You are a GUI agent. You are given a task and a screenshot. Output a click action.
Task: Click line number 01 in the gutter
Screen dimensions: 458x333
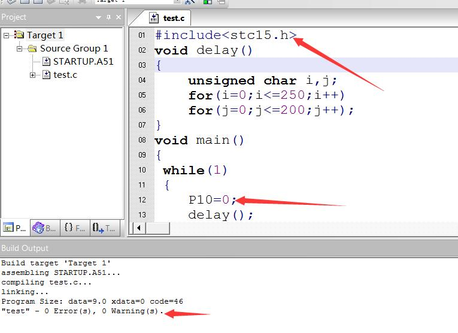[142, 35]
